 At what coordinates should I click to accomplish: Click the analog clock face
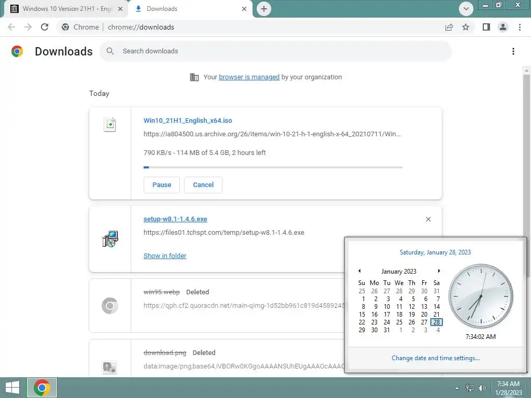(x=481, y=296)
